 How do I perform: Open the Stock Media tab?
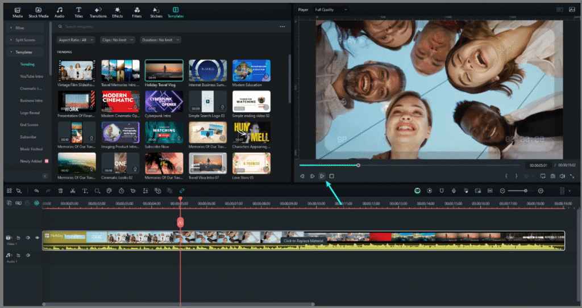point(39,12)
